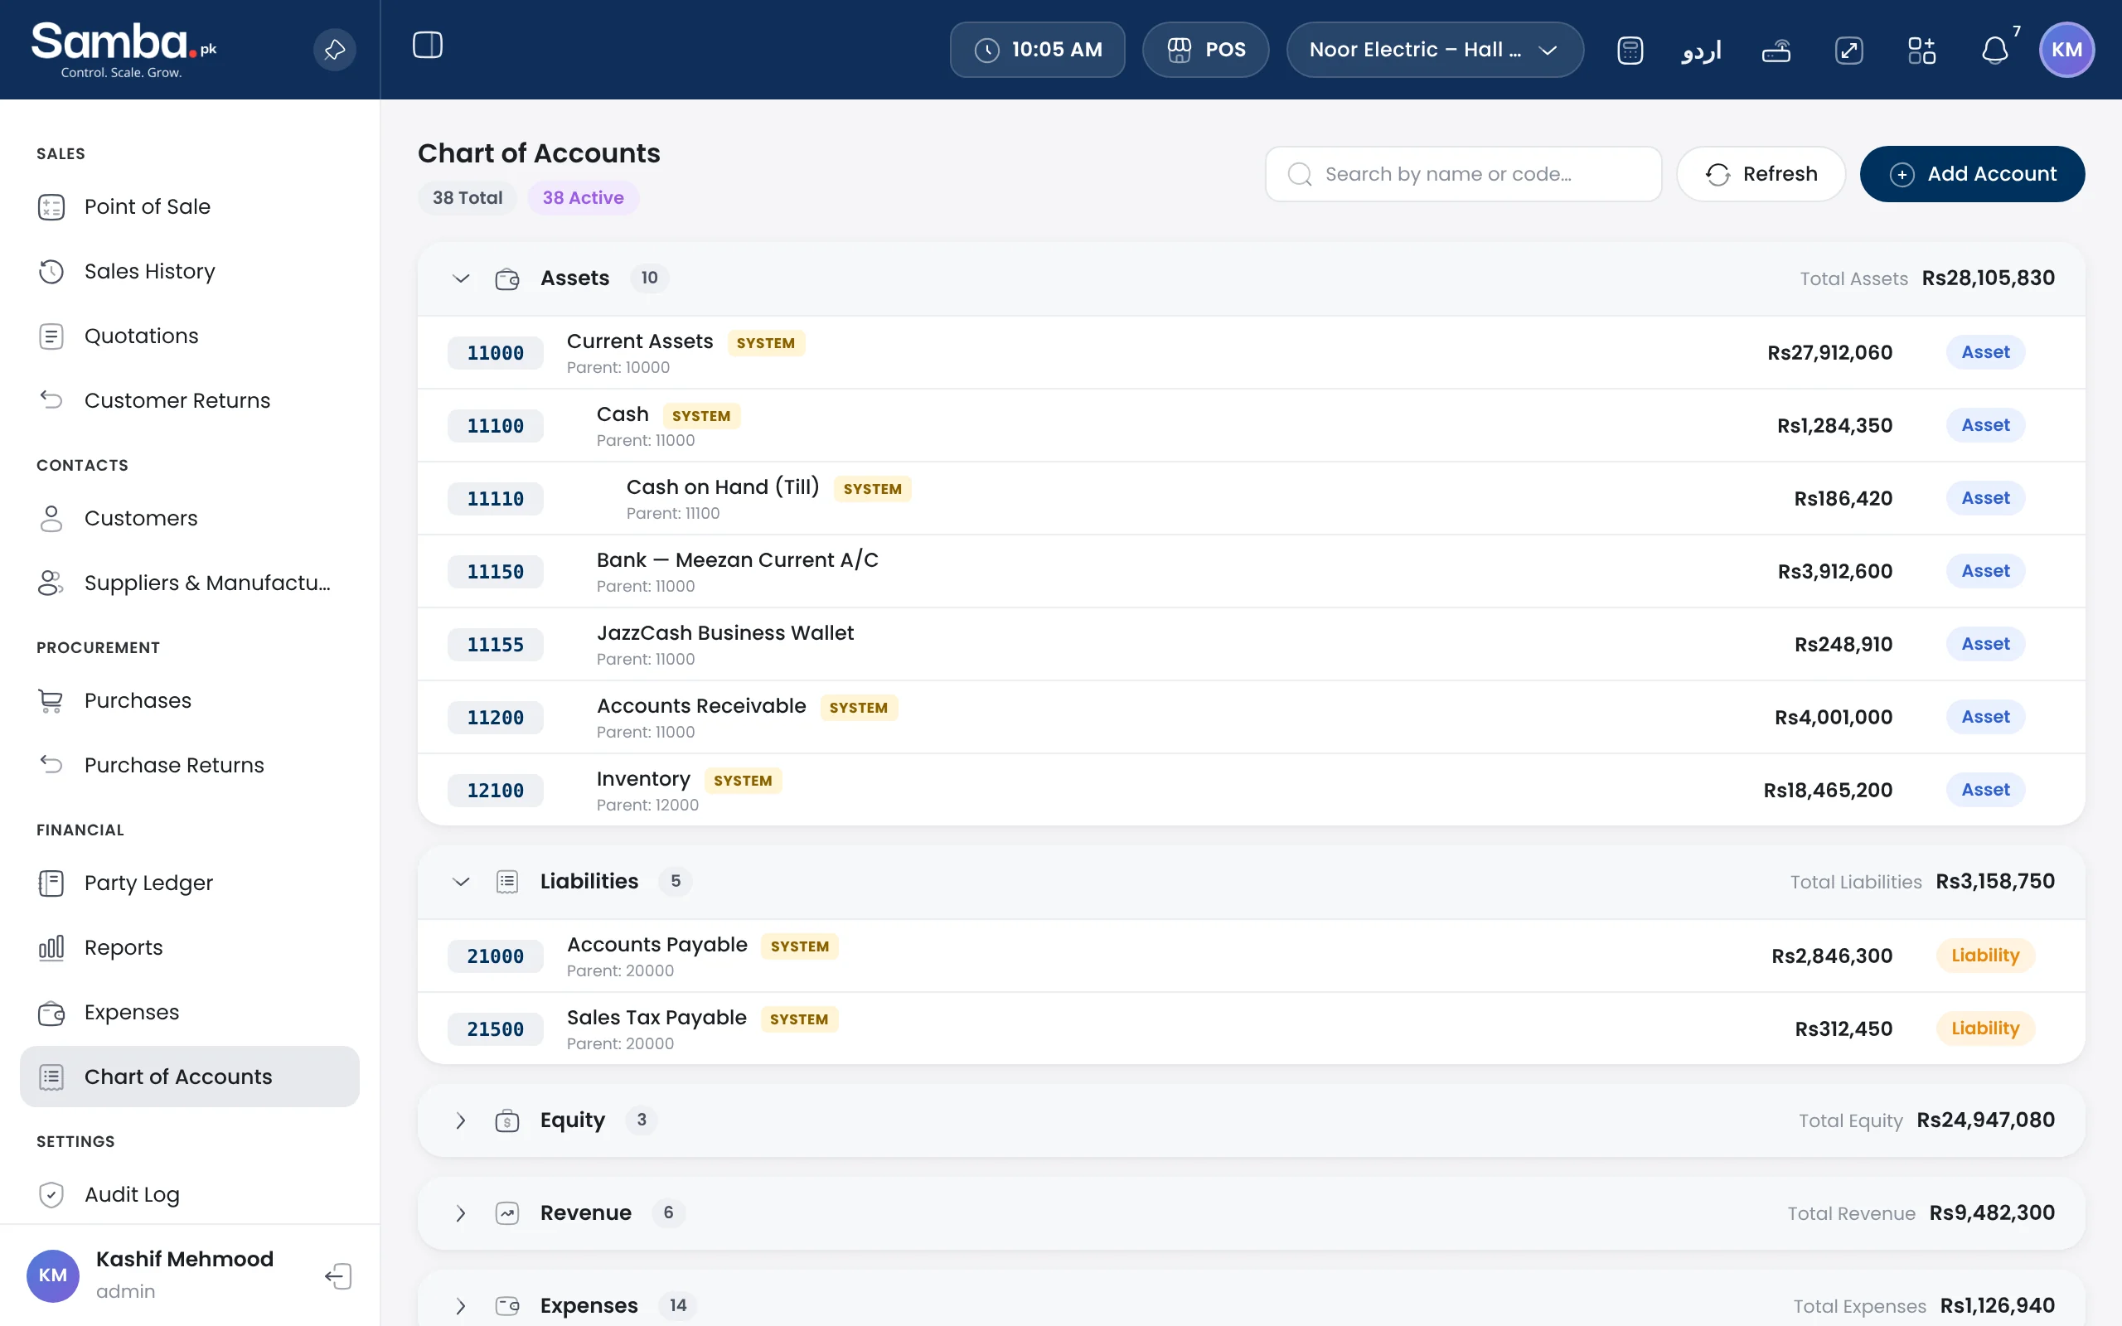Image resolution: width=2122 pixels, height=1326 pixels.
Task: Click the clock showing 10:05 AM
Action: tap(1037, 50)
